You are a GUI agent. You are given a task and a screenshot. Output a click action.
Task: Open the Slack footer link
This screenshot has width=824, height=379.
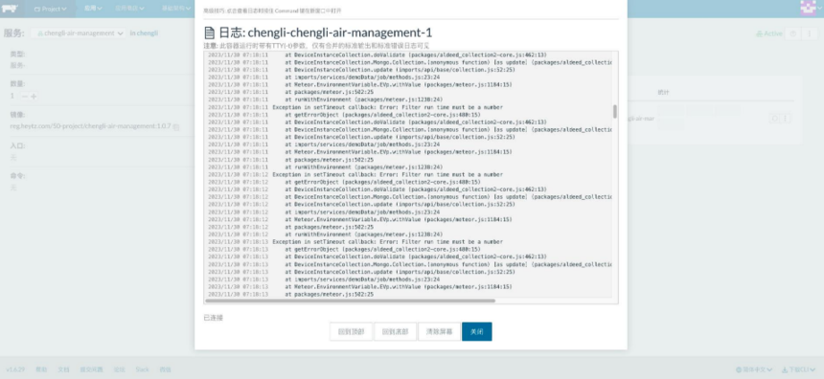[x=142, y=369]
